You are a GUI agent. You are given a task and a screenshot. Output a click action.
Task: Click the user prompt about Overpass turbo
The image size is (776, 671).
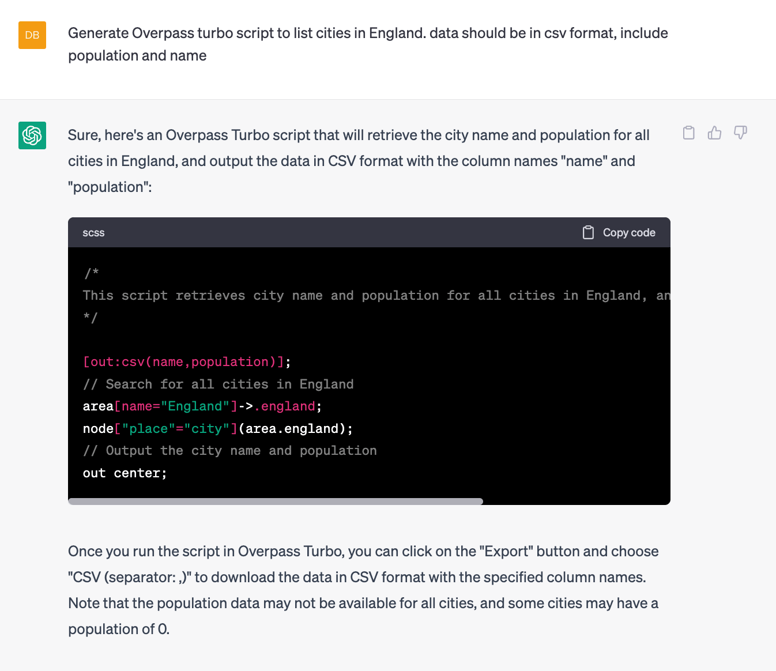tap(368, 44)
